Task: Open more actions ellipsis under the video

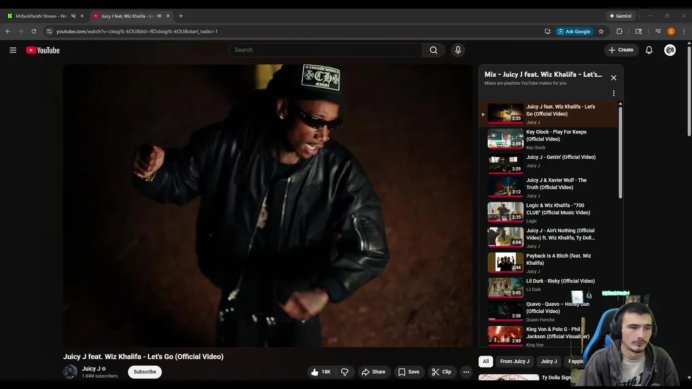Action: (x=466, y=372)
